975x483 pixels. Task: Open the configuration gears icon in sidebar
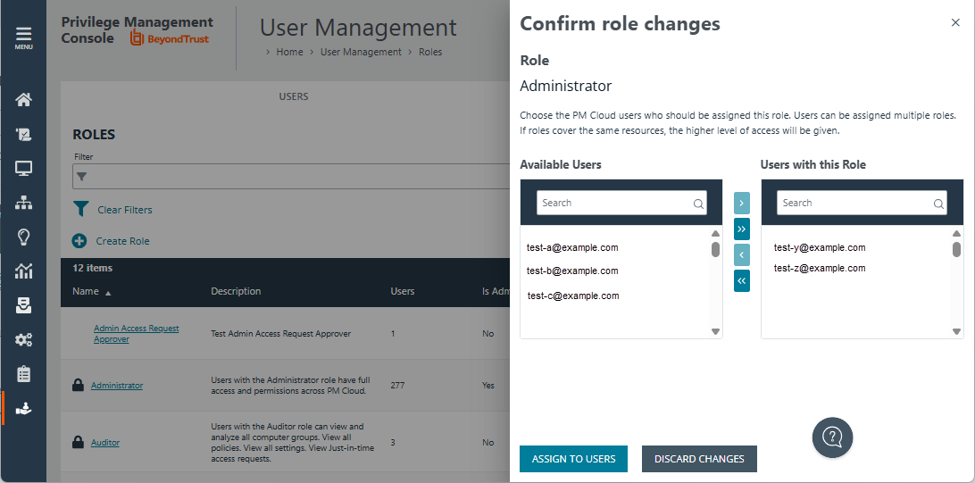(x=24, y=339)
